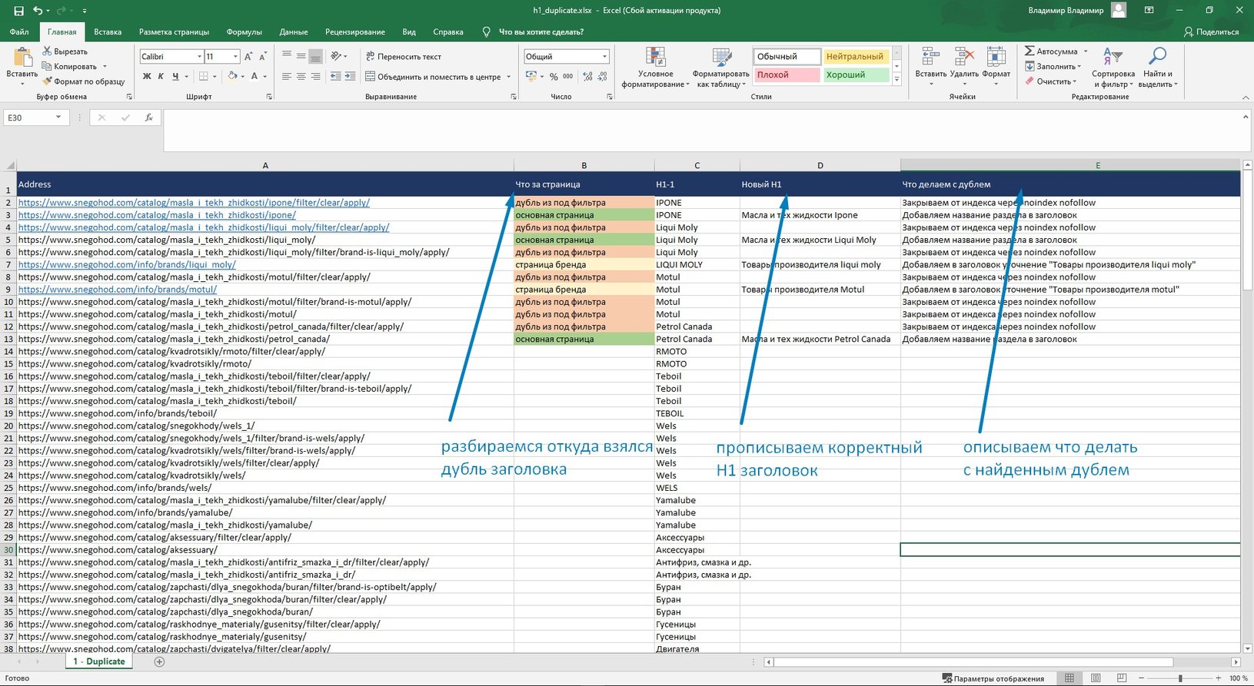Expand the cell styles gallery
Image resolution: width=1254 pixels, height=686 pixels.
[896, 79]
